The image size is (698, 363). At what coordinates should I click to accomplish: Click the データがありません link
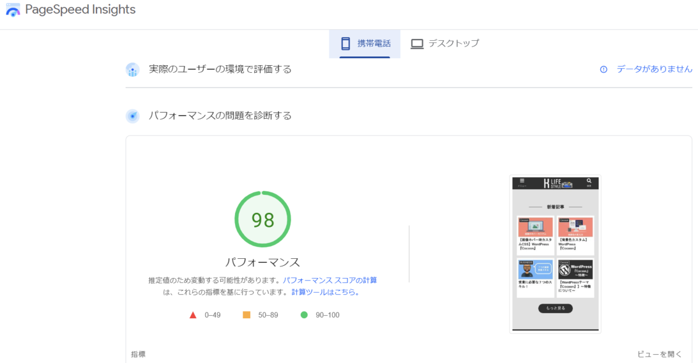coord(654,69)
